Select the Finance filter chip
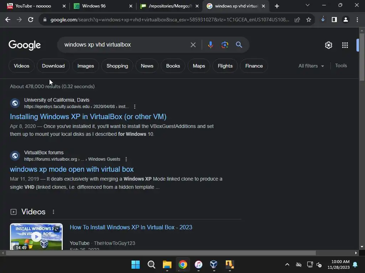This screenshot has height=273, width=365. click(x=254, y=66)
